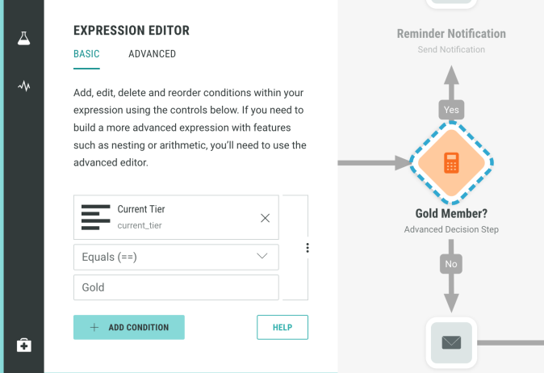
Task: Select the No branch label
Action: point(451,263)
